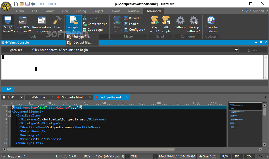Redo action with right arrow icon
The width and height of the screenshot is (269, 159).
(50, 4)
